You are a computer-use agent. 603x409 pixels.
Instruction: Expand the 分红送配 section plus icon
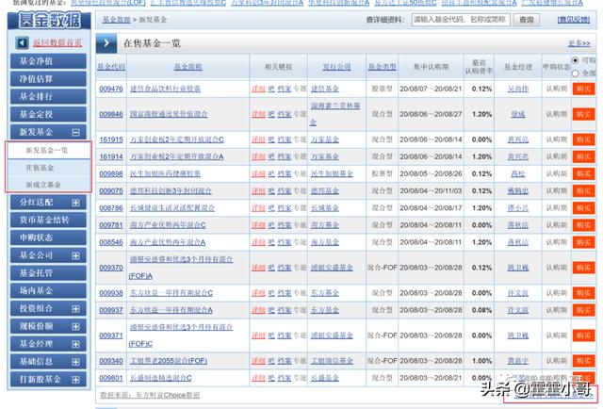75,203
